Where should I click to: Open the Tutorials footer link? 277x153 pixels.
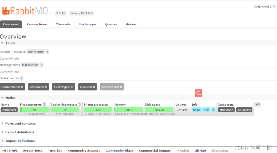[55, 150]
